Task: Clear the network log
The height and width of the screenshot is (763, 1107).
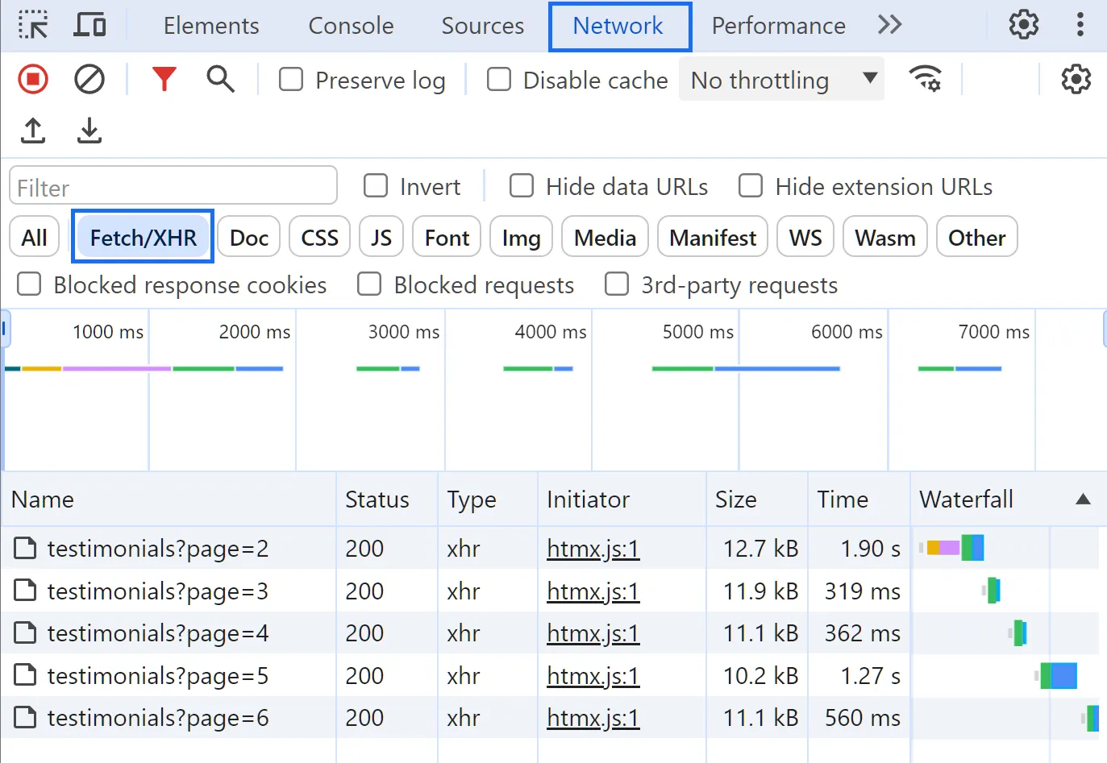Action: [x=89, y=79]
